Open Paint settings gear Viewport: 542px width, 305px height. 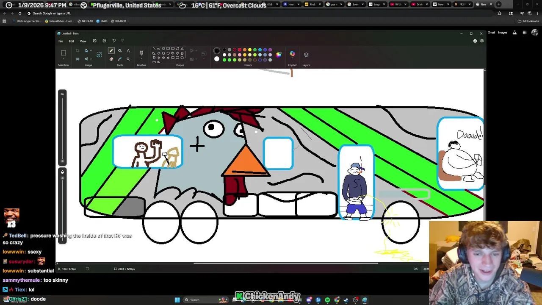(481, 41)
